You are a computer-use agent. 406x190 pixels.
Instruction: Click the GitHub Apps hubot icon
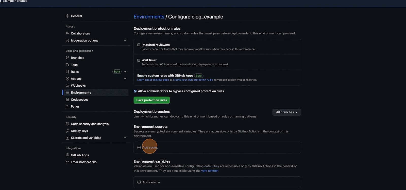coord(67,155)
